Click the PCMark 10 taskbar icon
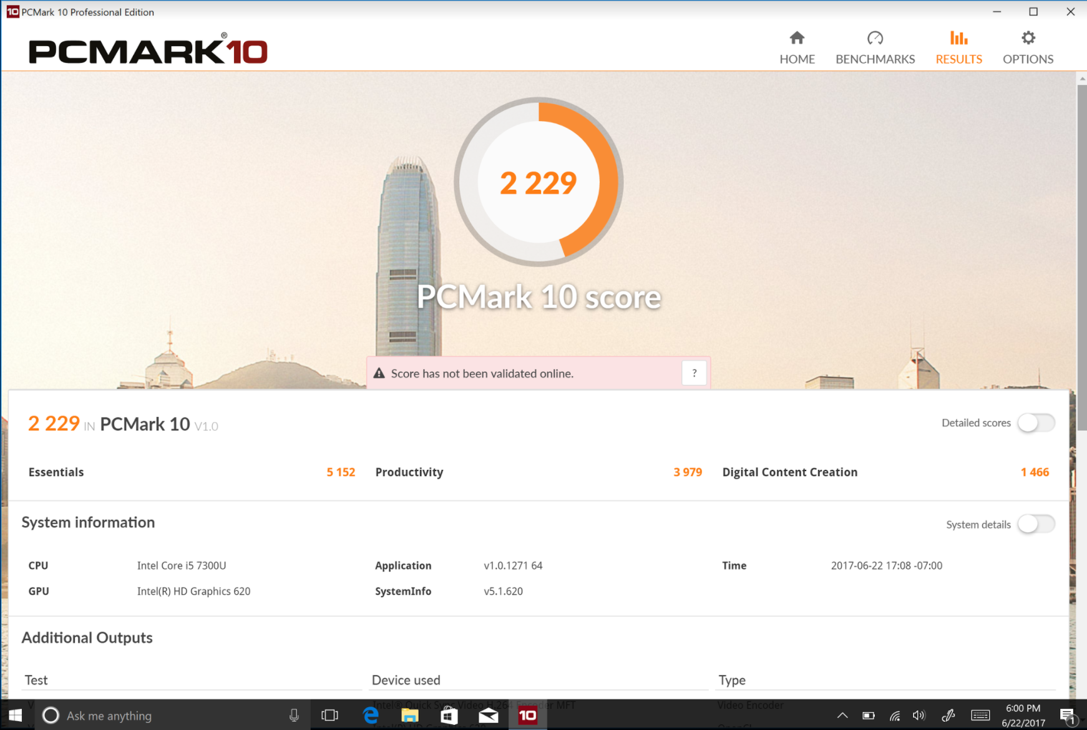This screenshot has height=730, width=1087. point(528,715)
